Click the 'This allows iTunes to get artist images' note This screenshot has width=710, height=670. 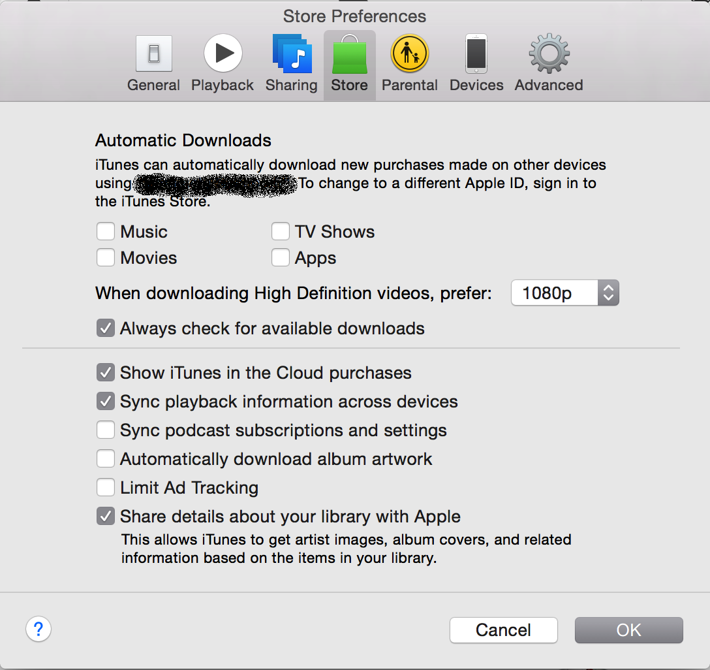347,549
